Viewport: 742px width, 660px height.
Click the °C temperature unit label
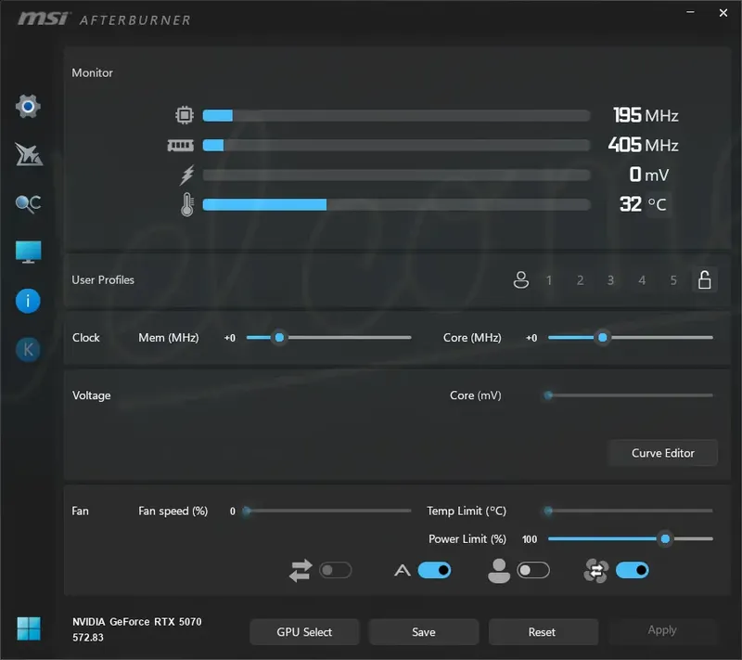[658, 204]
